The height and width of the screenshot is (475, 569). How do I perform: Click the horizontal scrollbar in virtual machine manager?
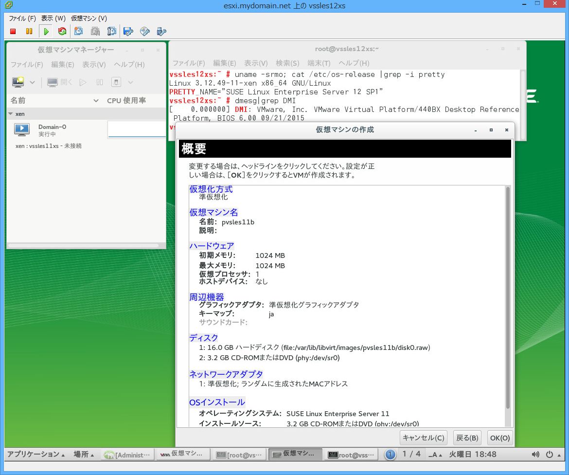[x=84, y=245]
